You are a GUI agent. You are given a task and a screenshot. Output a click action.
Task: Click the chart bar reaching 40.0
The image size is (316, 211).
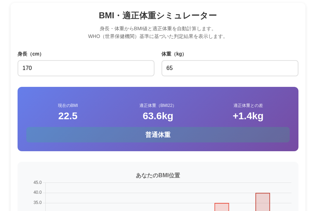tap(263, 202)
